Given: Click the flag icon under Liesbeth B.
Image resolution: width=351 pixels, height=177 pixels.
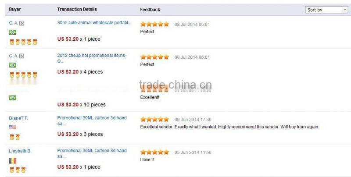Looking at the screenshot, I should (13, 160).
